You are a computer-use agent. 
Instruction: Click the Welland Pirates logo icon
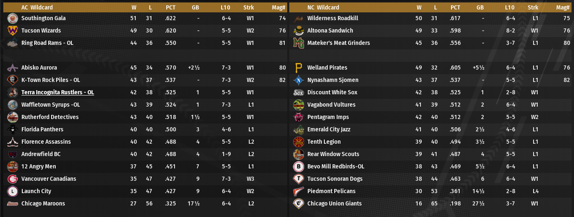point(298,68)
